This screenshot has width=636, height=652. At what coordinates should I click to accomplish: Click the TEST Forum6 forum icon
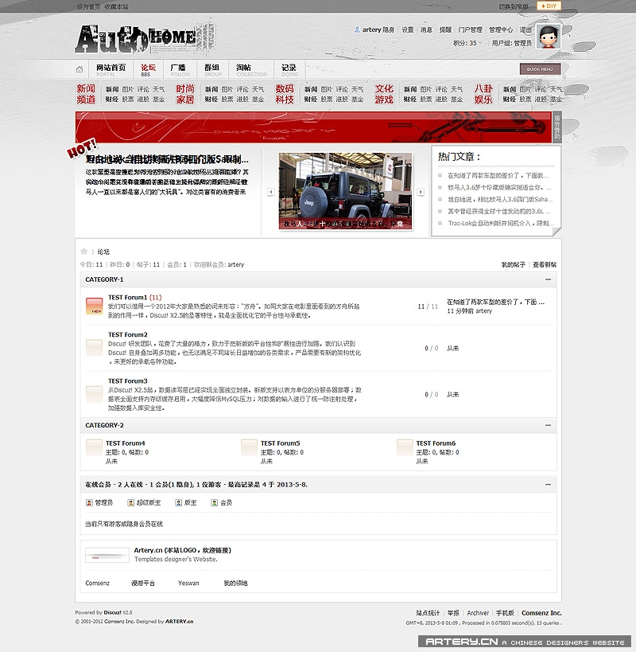tap(405, 447)
